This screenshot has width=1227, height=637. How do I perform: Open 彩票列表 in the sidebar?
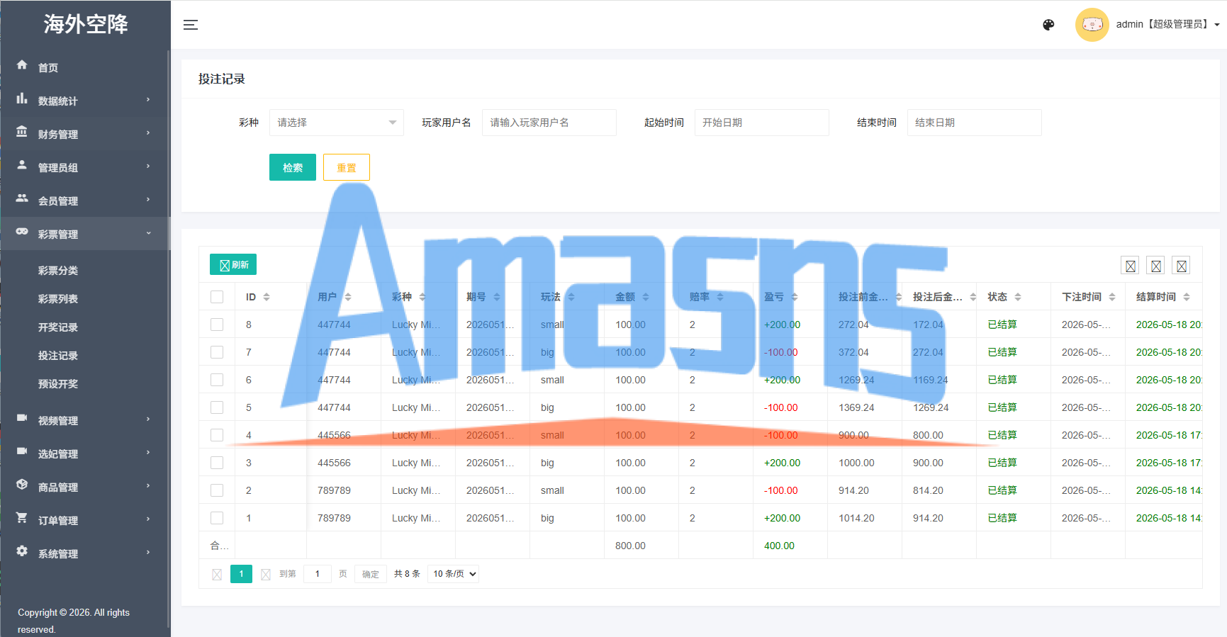click(58, 299)
